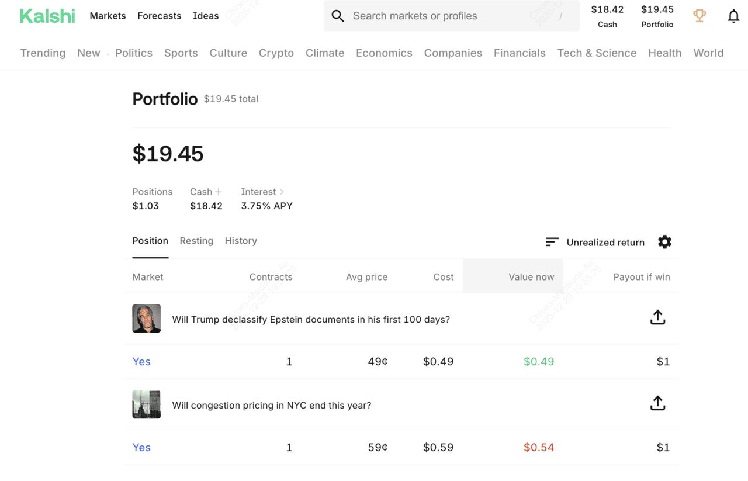Switch to the Resting tab

click(196, 241)
